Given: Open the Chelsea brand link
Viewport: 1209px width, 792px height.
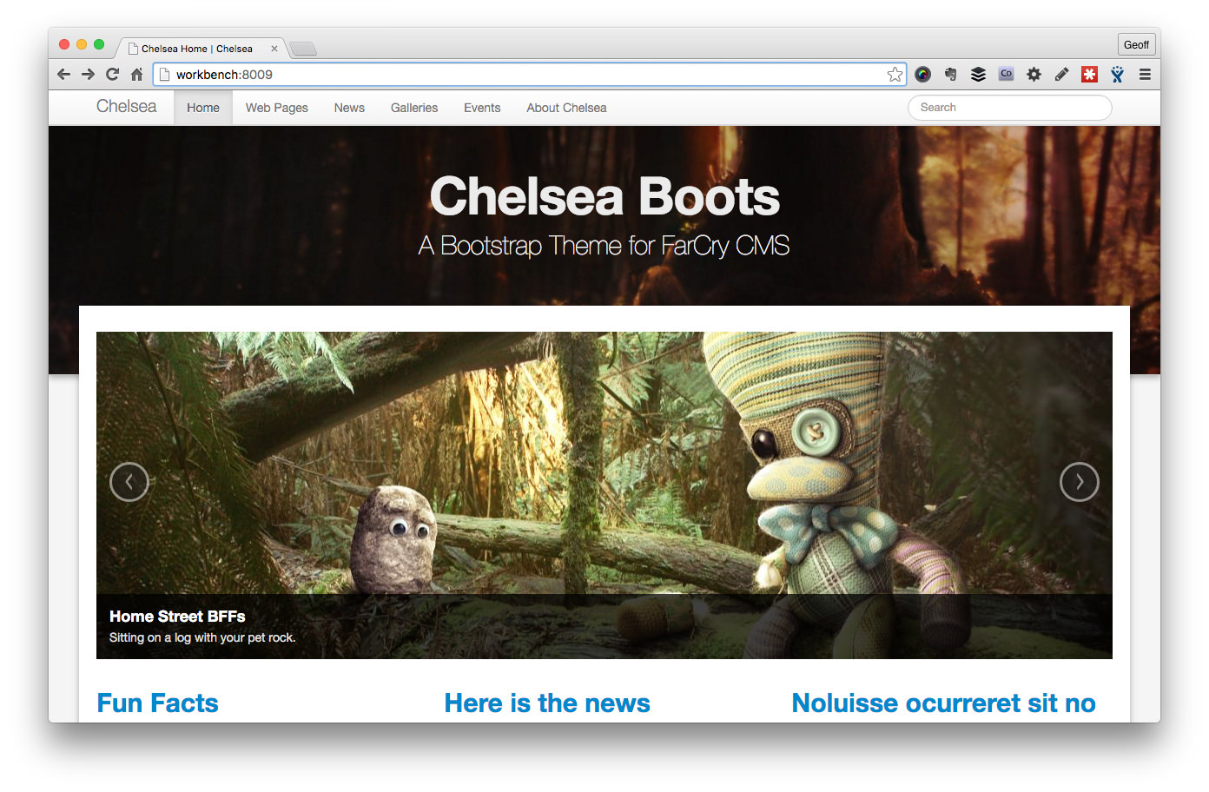Looking at the screenshot, I should coord(126,106).
